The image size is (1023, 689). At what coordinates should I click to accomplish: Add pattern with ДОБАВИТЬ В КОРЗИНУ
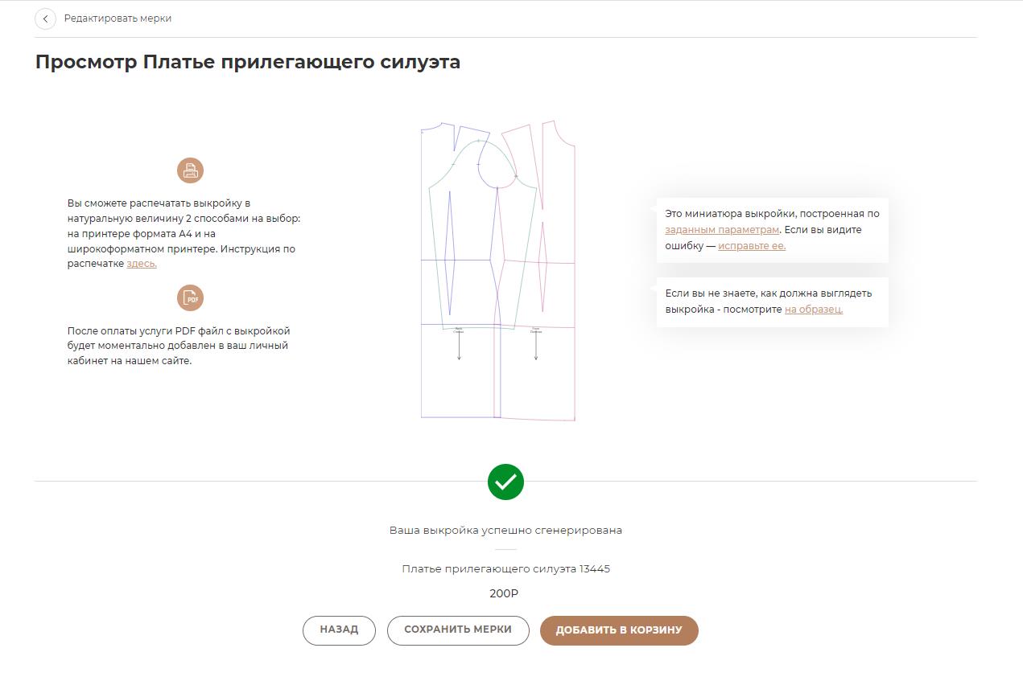(x=619, y=630)
